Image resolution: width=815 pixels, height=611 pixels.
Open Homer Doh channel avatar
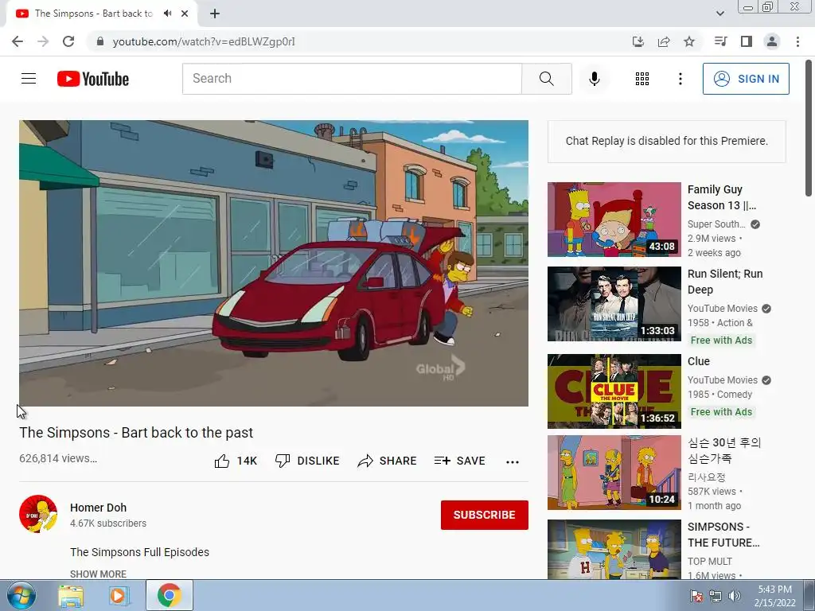click(x=38, y=514)
